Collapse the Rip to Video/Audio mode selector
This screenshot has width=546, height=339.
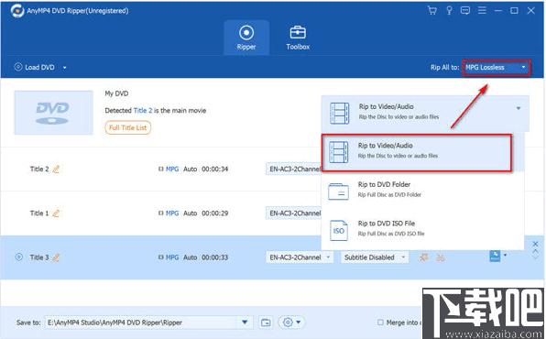click(425, 113)
